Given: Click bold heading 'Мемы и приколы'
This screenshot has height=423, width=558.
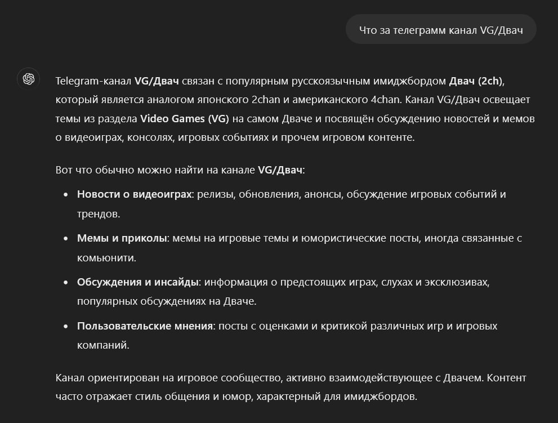Looking at the screenshot, I should point(122,238).
